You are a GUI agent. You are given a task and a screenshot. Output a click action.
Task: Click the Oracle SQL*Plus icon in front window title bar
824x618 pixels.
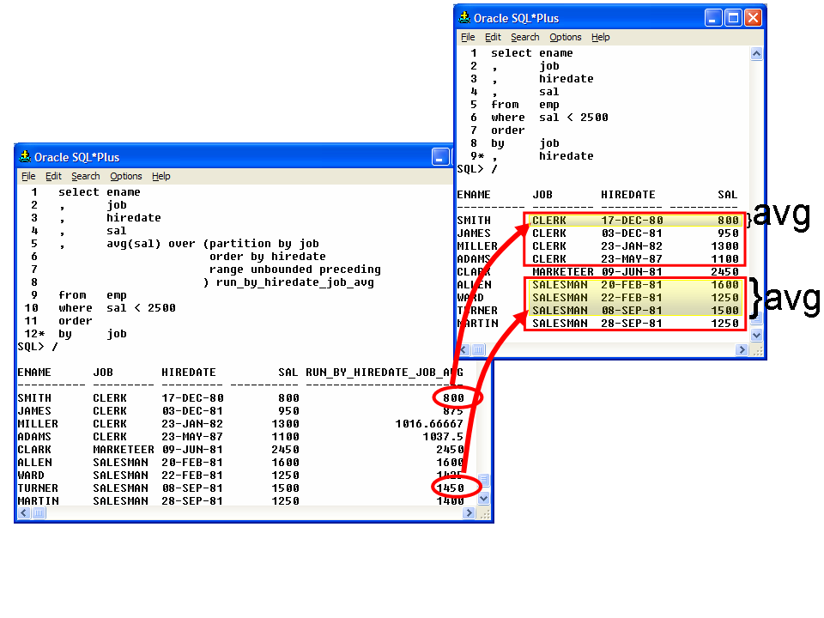tap(25, 157)
